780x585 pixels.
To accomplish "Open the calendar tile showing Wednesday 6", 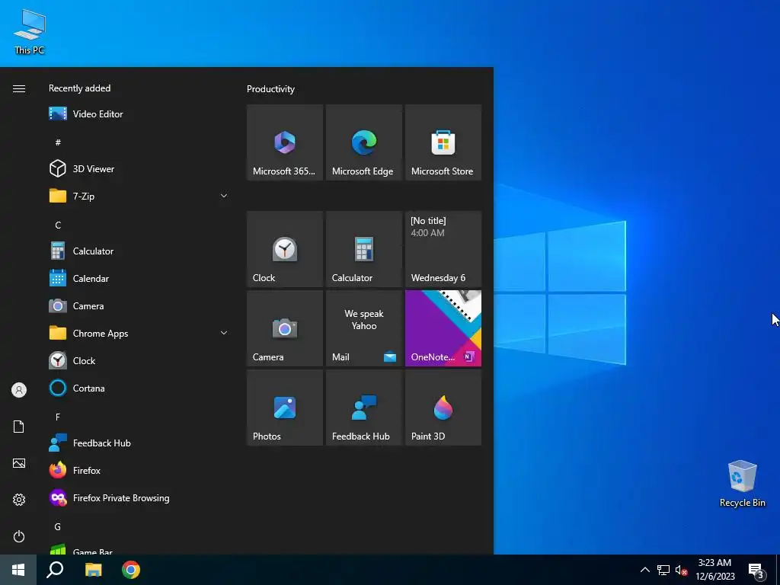I will [x=443, y=249].
